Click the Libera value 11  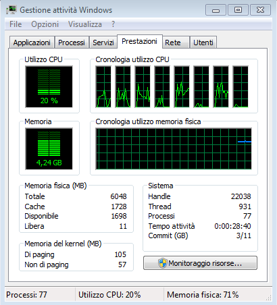point(123,226)
